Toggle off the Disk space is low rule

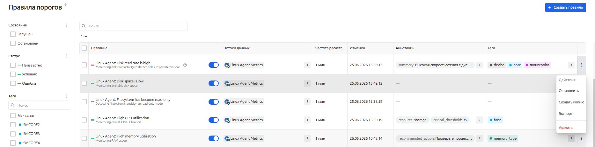coord(214,83)
